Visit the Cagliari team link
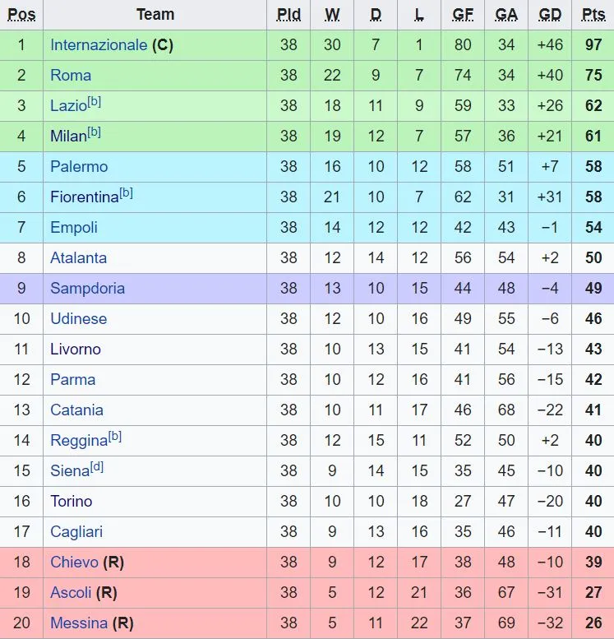 tap(76, 532)
